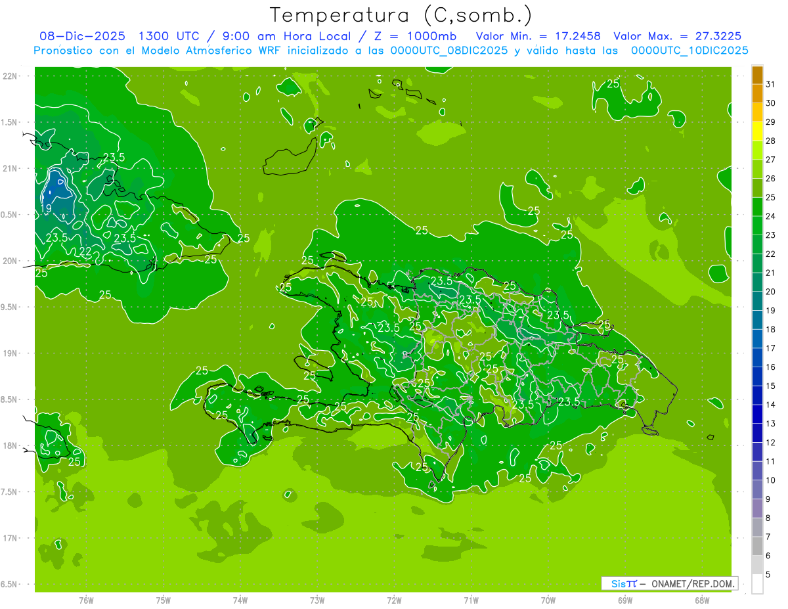
Task: Click the colorbar label '17'
Action: [770, 348]
